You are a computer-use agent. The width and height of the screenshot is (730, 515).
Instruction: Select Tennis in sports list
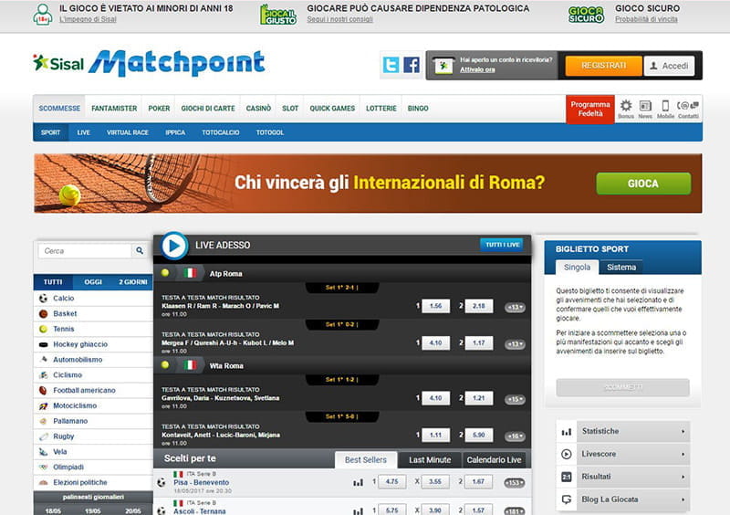click(93, 329)
